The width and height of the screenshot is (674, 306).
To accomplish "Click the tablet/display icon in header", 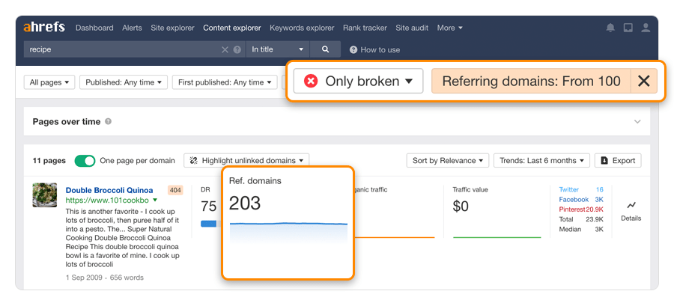I will pyautogui.click(x=628, y=28).
